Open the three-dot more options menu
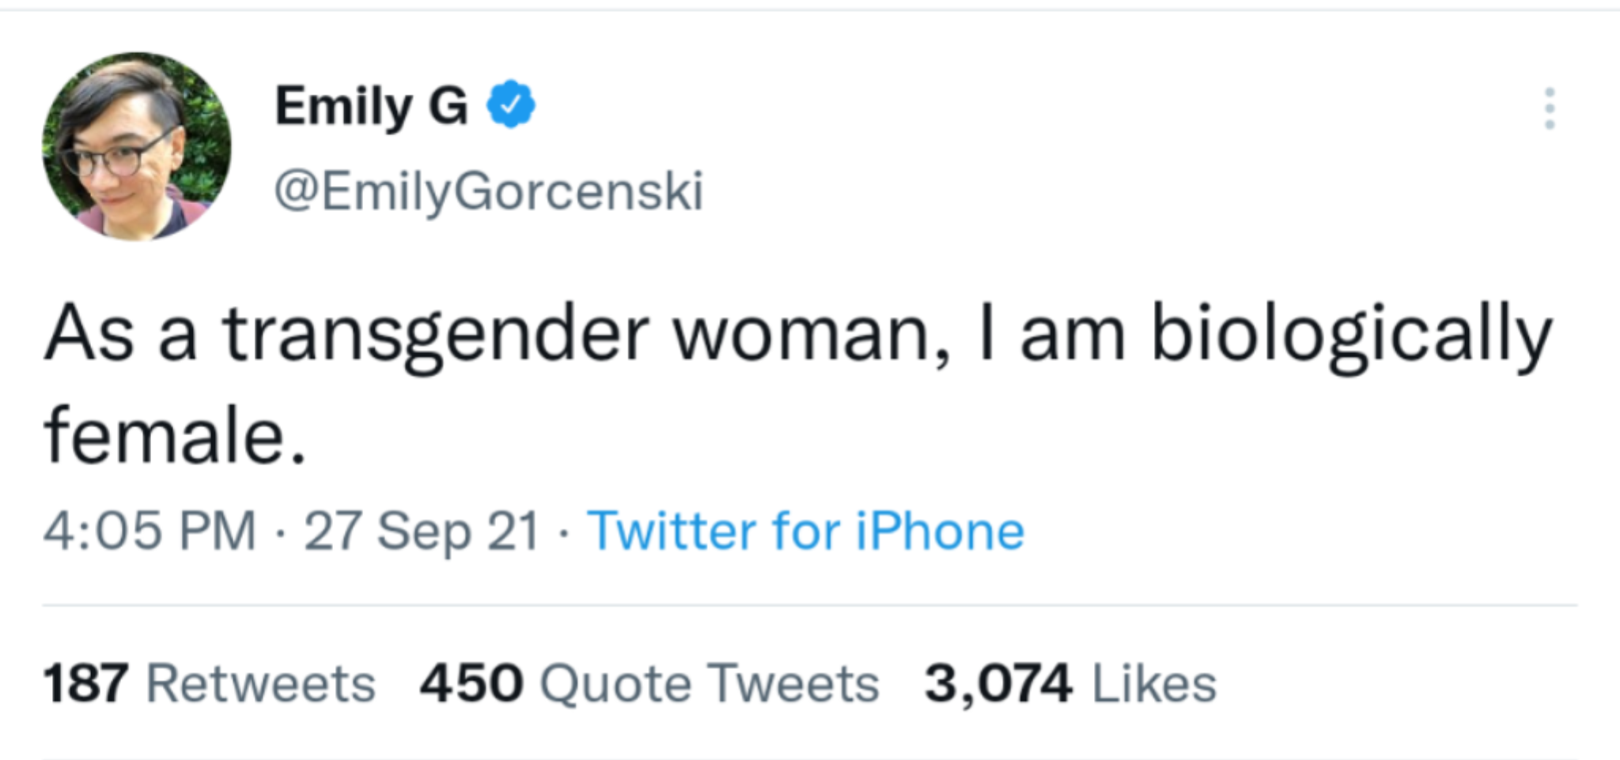The width and height of the screenshot is (1620, 760). pos(1549,109)
